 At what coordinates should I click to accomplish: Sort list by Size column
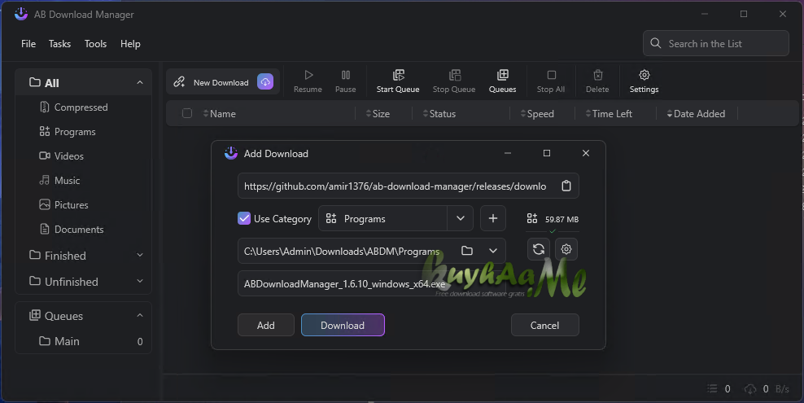(x=378, y=114)
